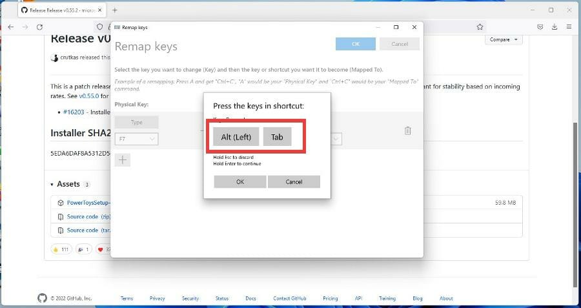
Task: Delete the remapping with trash icon
Action: click(x=407, y=130)
